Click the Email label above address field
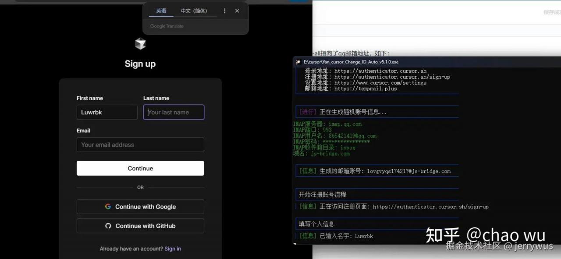This screenshot has width=561, height=259. pyautogui.click(x=83, y=131)
